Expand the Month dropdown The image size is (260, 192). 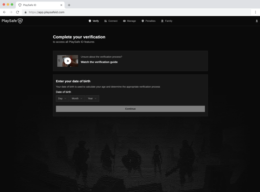pos(77,99)
